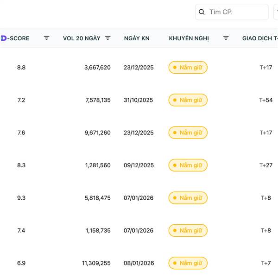The width and height of the screenshot is (278, 278).
Task: Open the VOL 20 NGÀY filter icon
Action: pos(107,38)
